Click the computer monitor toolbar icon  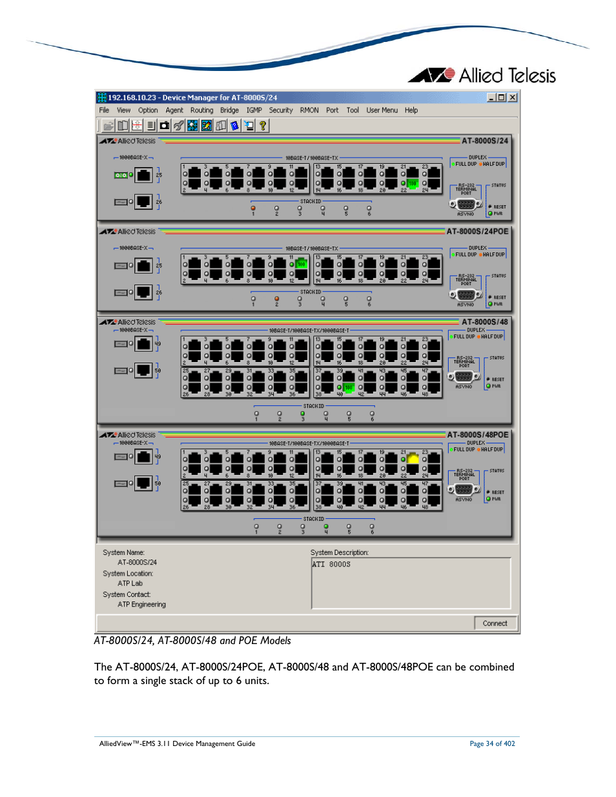(x=249, y=126)
